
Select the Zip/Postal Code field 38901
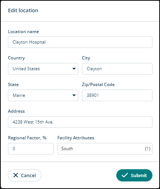(x=117, y=95)
